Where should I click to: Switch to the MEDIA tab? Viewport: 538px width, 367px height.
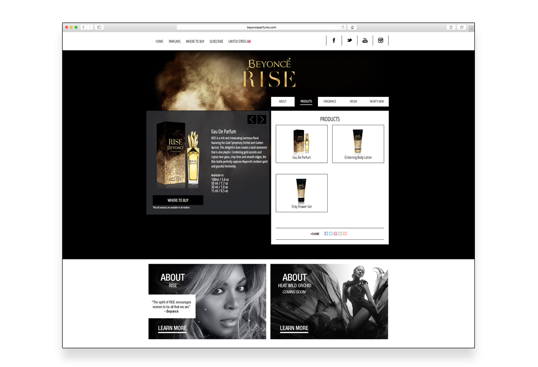[354, 101]
